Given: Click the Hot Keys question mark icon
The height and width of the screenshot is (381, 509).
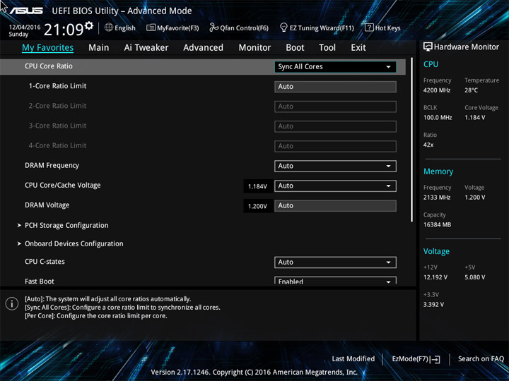Looking at the screenshot, I should click(369, 28).
